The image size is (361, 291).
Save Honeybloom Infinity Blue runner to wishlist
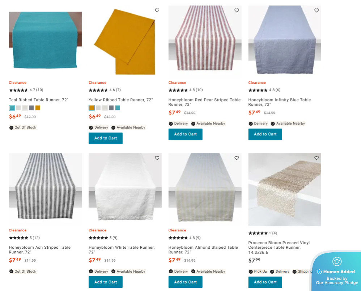[x=317, y=10]
